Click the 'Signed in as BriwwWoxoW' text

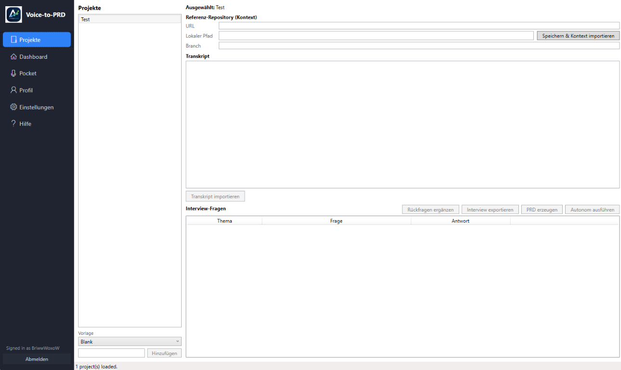(x=33, y=348)
